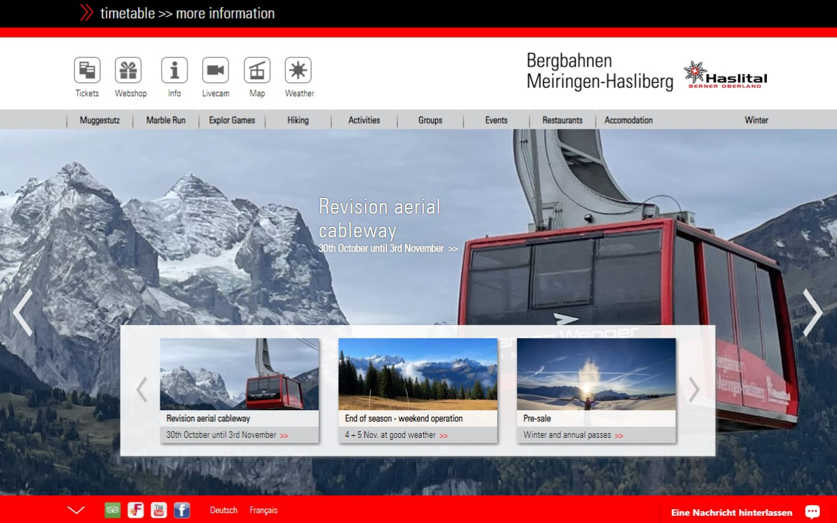This screenshot has height=523, width=837.
Task: Open the Hiking menu item
Action: pos(298,120)
